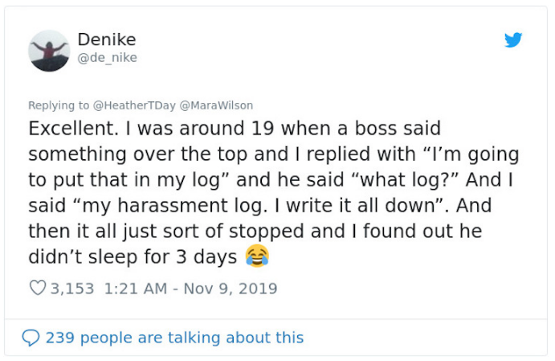
Task: Click the 3,153 likes count
Action: 73,289
